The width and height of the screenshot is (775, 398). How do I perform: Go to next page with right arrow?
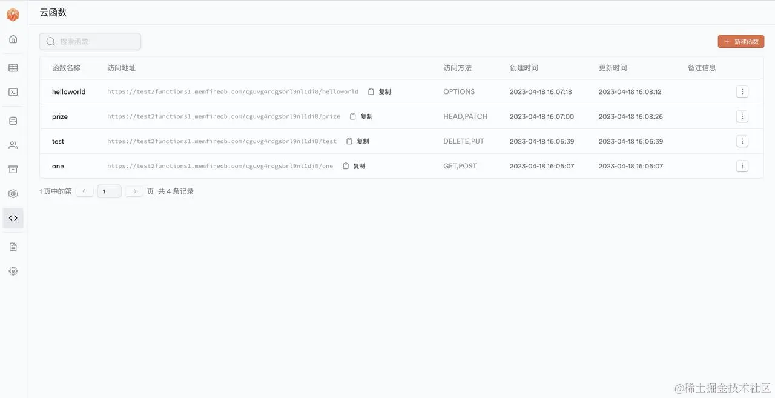(134, 190)
